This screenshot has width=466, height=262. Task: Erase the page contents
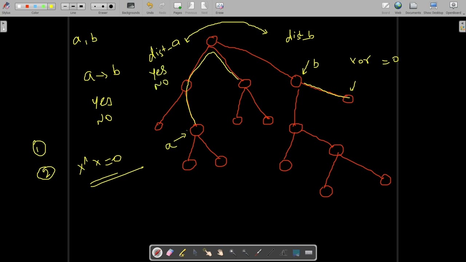[x=220, y=8]
